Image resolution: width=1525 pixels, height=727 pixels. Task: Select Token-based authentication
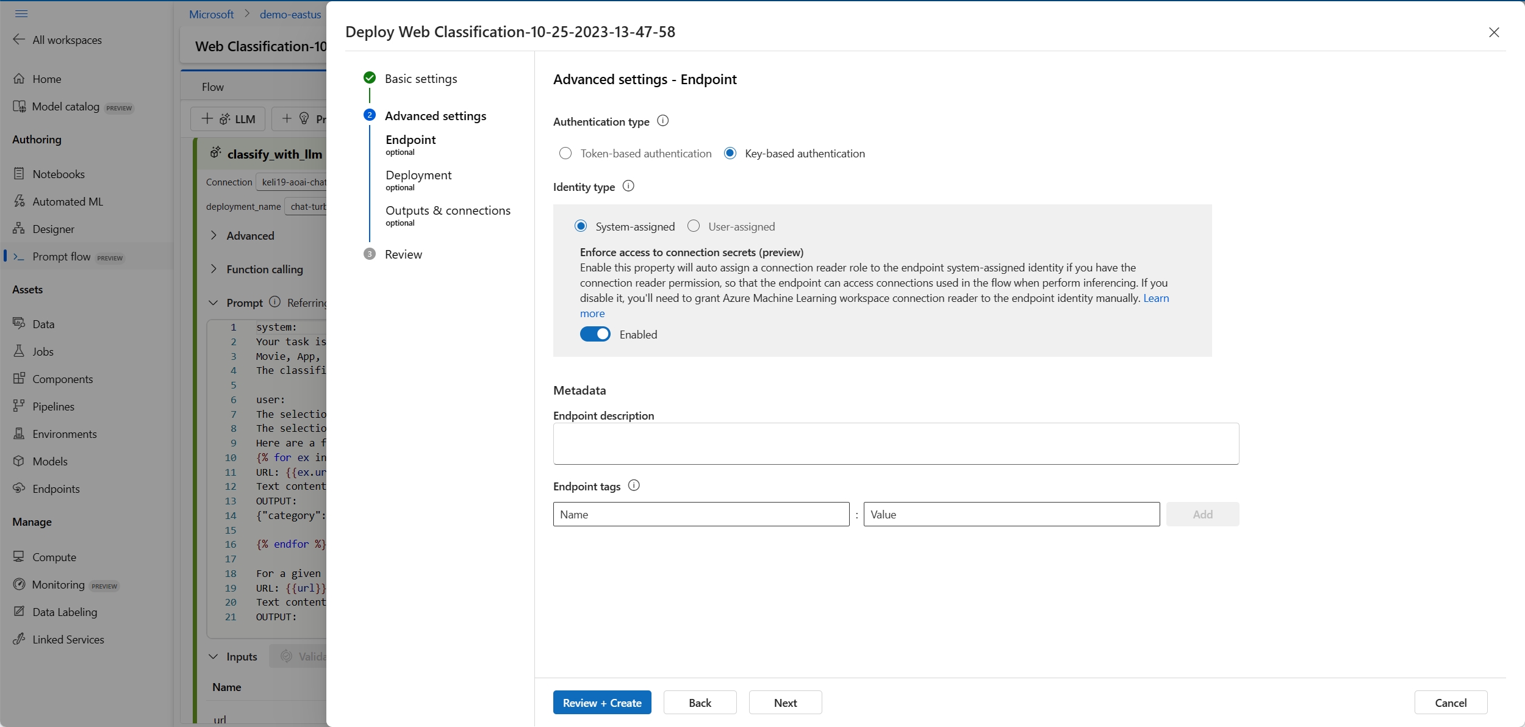coord(565,154)
